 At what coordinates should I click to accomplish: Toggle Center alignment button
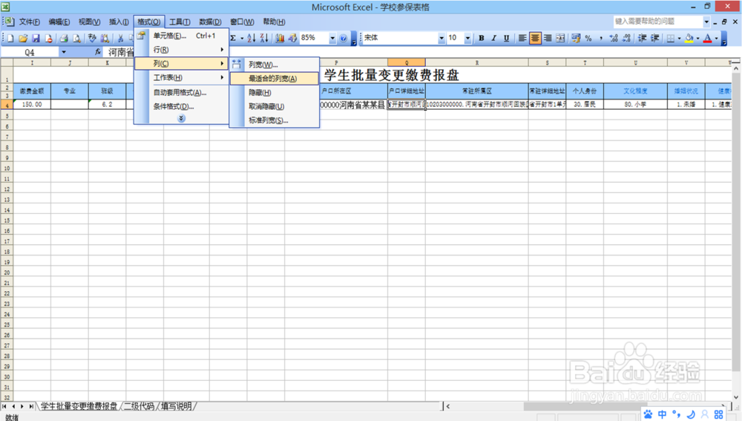click(x=535, y=39)
